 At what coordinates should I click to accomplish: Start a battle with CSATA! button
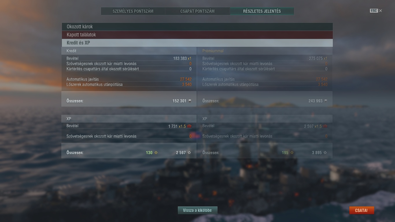[x=361, y=210]
